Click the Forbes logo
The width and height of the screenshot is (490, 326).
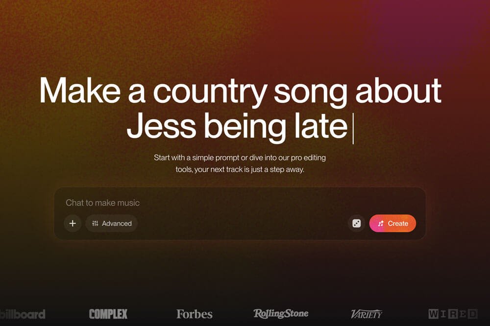click(x=195, y=314)
